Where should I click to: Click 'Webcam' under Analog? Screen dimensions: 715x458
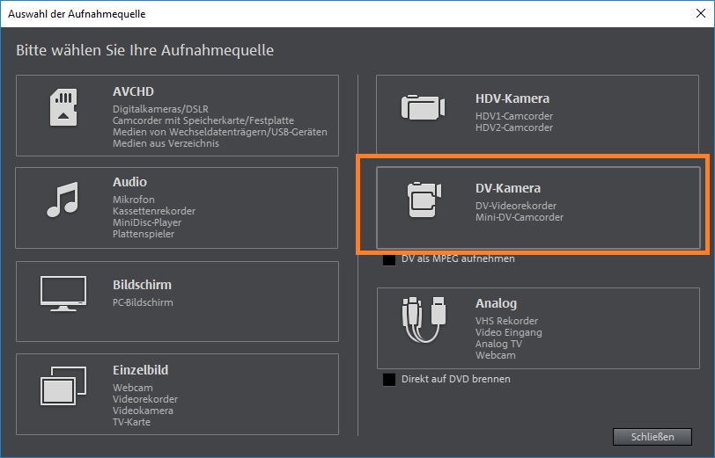pos(495,355)
